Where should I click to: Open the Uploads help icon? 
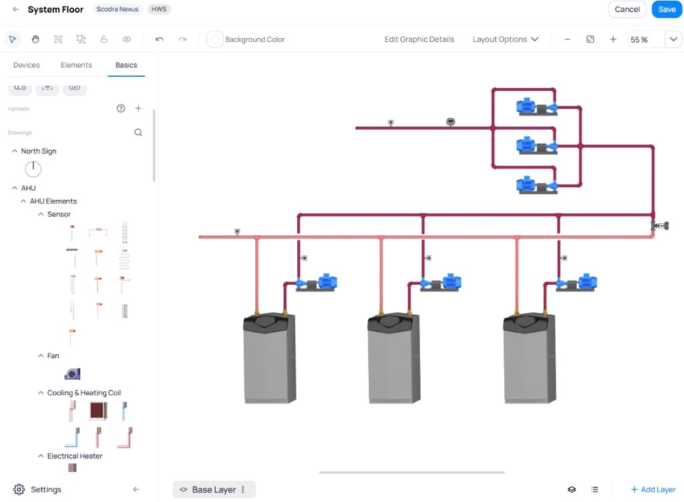[x=121, y=108]
